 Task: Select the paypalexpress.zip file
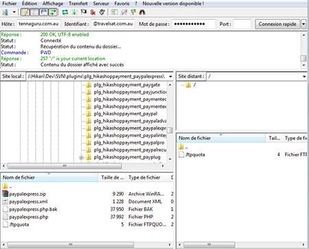click(x=27, y=194)
